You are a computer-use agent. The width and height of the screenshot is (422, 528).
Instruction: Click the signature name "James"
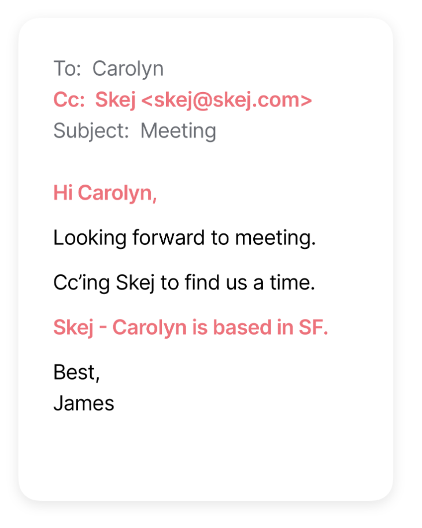(x=84, y=404)
